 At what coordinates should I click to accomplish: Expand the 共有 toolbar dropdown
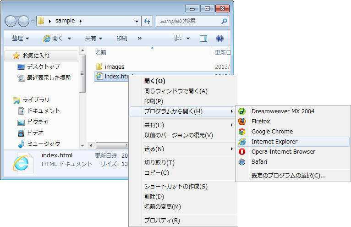point(93,39)
